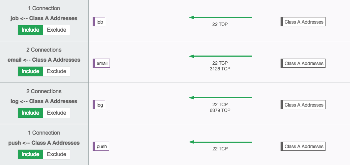
Task: Select the push workload node
Action: click(101, 147)
